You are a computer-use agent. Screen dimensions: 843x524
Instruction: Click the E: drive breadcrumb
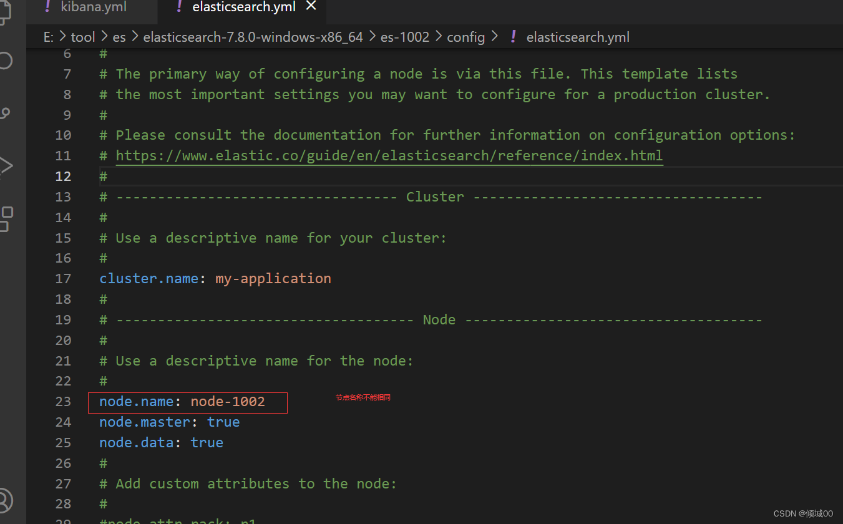pos(48,37)
